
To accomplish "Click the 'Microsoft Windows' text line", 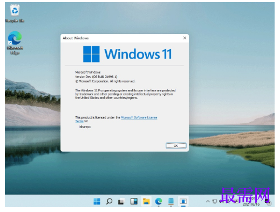I will [88, 72].
